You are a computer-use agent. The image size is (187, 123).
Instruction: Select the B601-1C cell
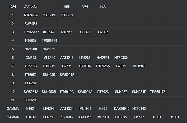coord(31,100)
